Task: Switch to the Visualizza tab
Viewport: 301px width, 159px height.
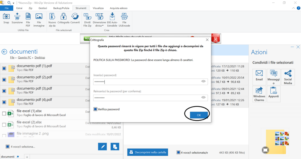Action: click(x=98, y=8)
